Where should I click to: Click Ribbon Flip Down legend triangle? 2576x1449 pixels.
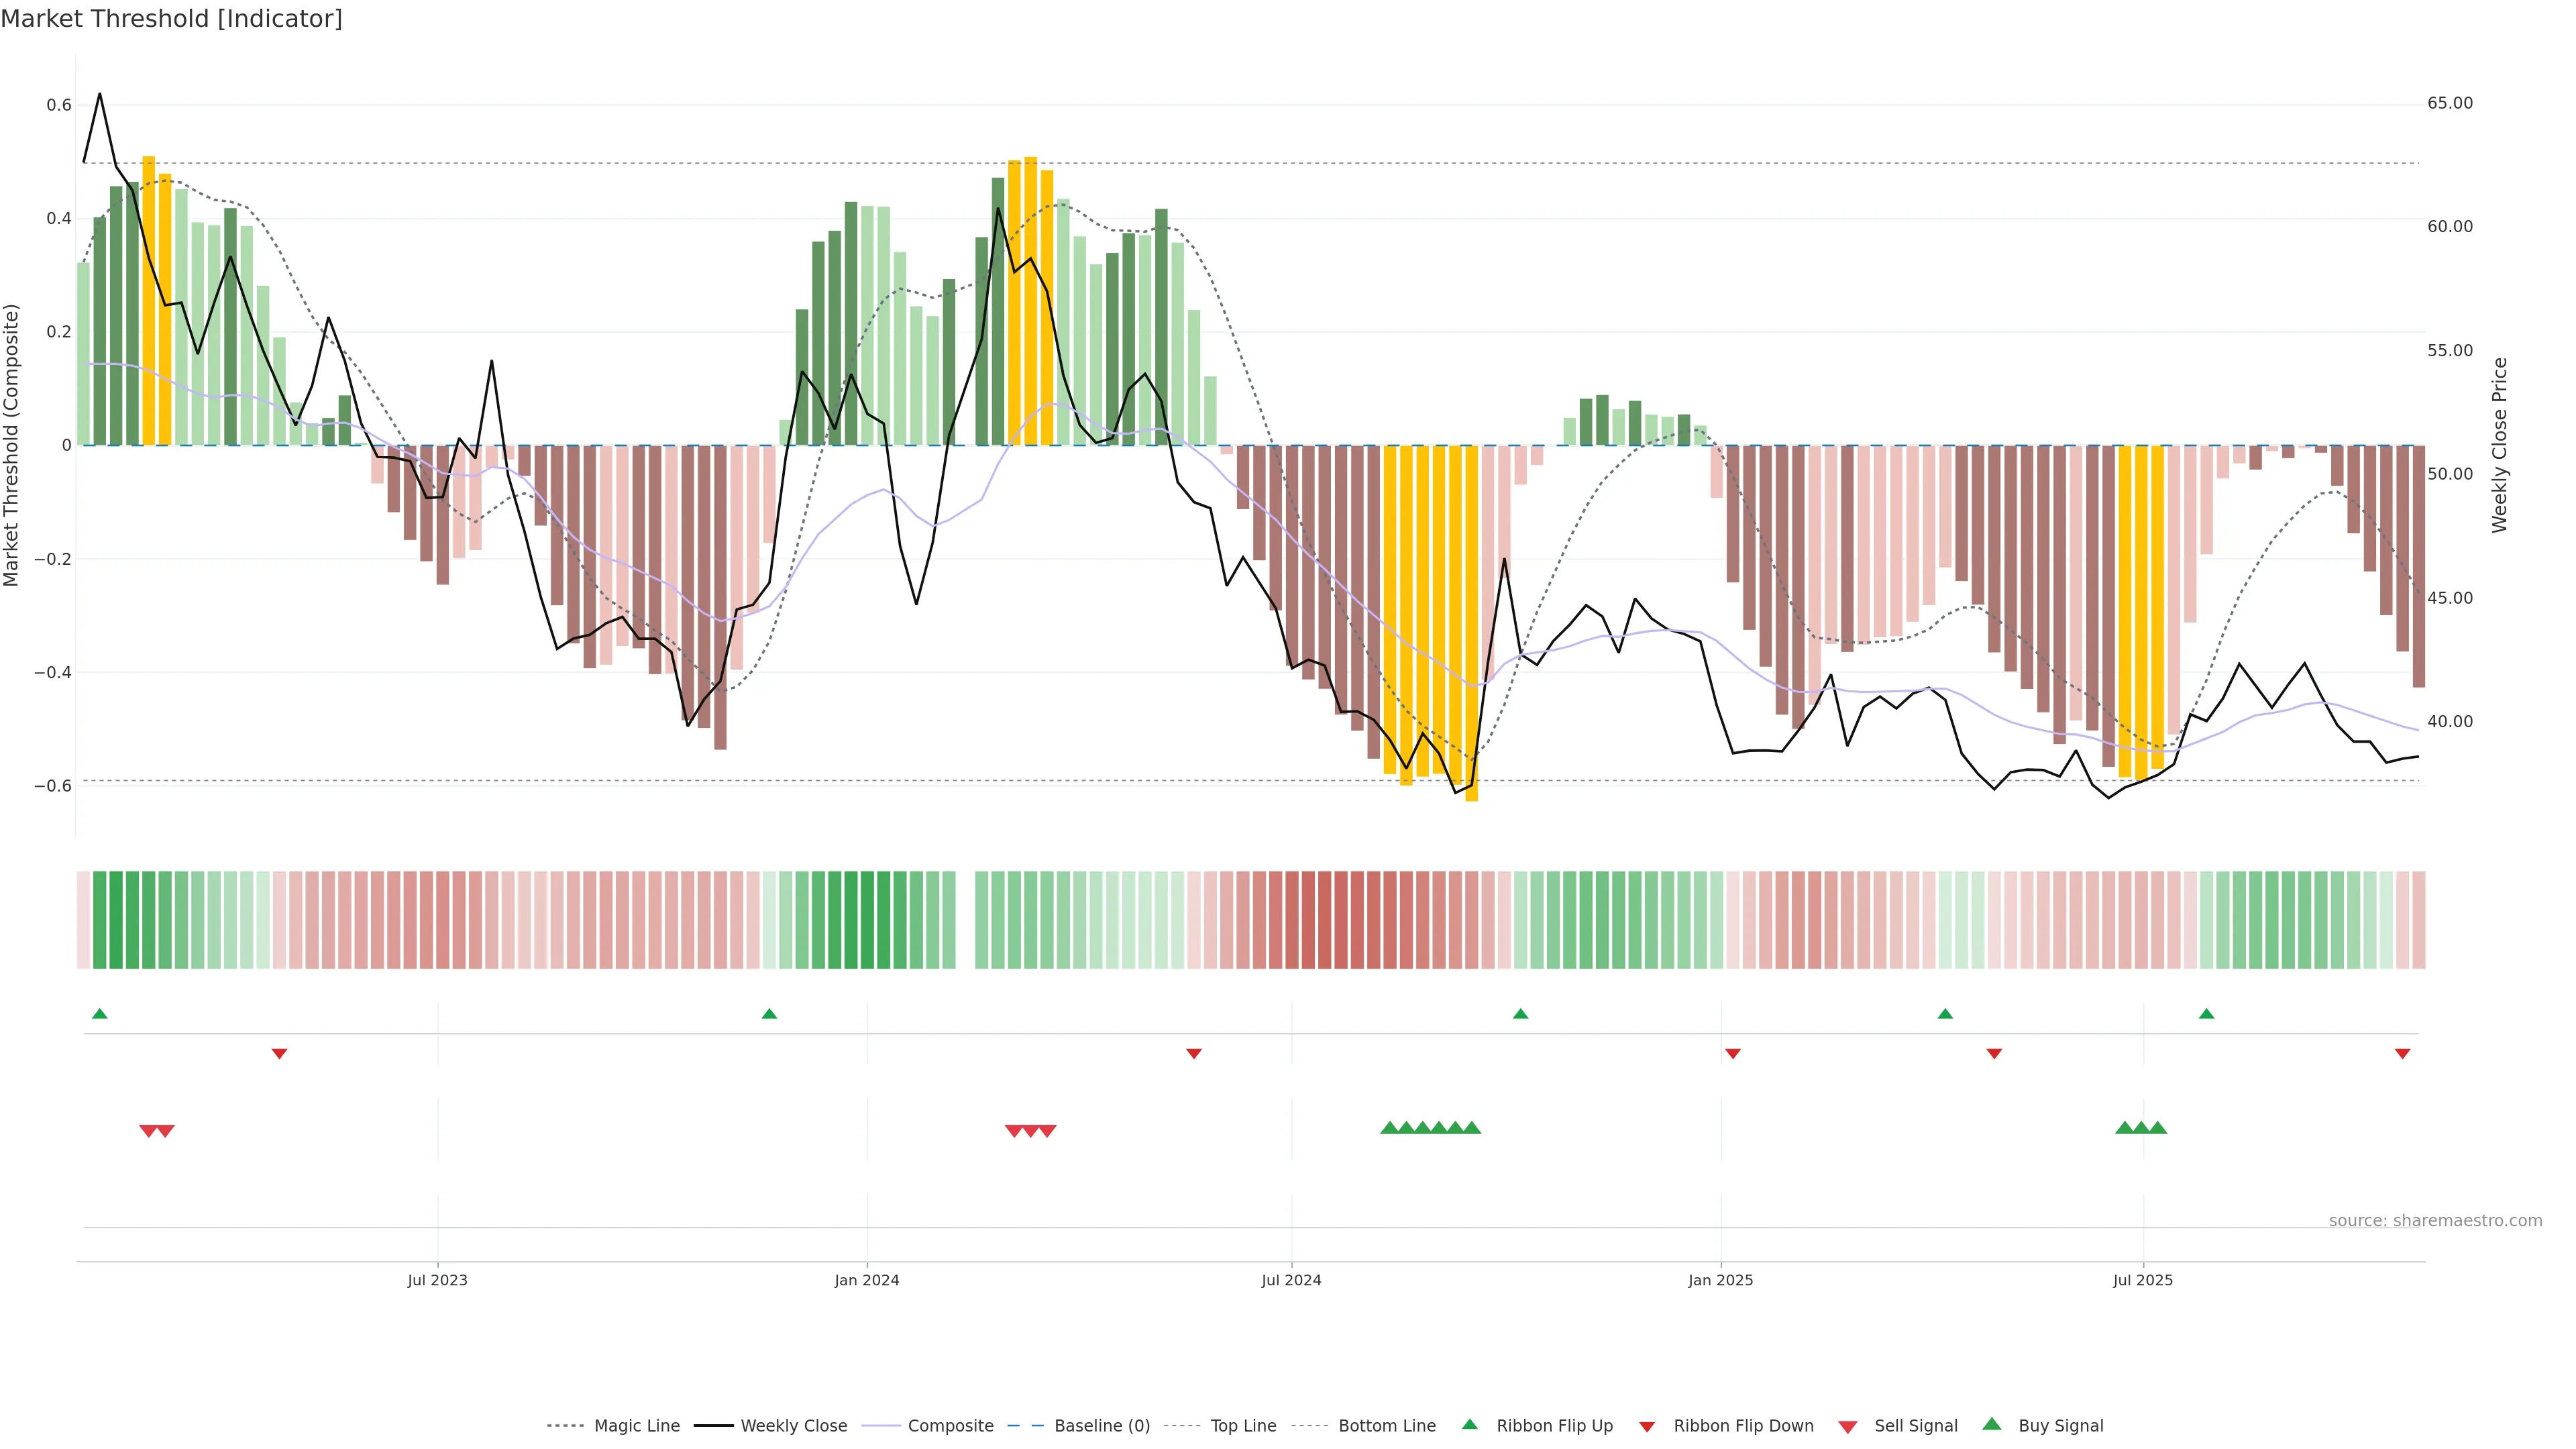pyautogui.click(x=1646, y=1427)
